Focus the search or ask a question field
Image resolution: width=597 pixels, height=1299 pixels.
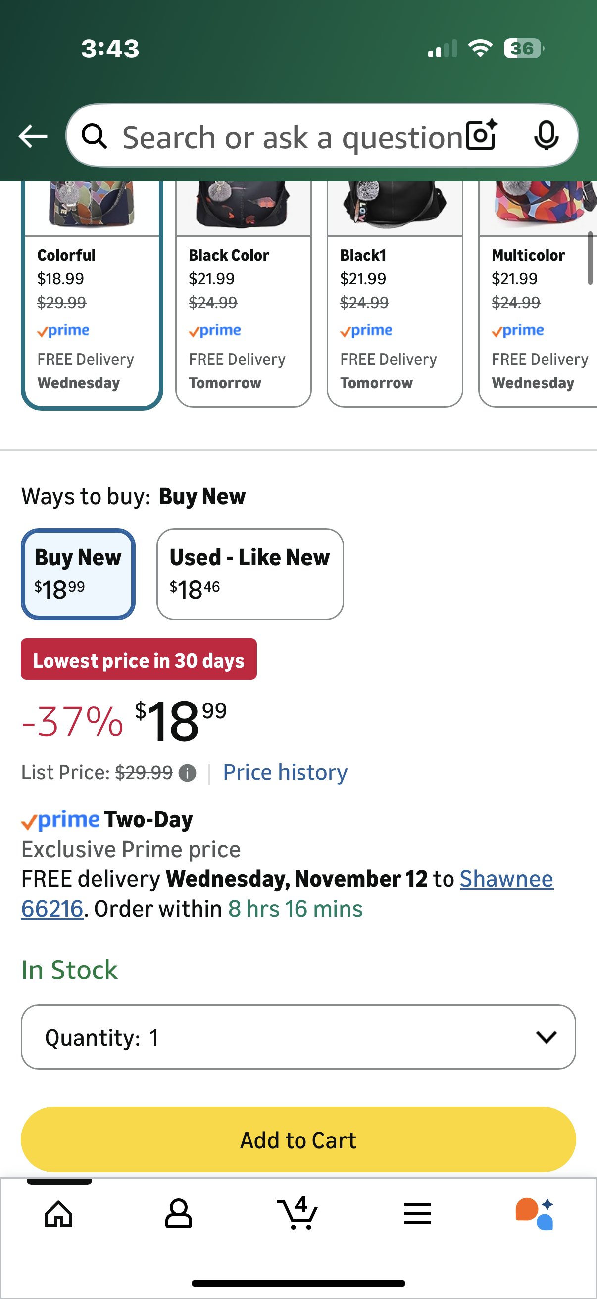(x=292, y=137)
